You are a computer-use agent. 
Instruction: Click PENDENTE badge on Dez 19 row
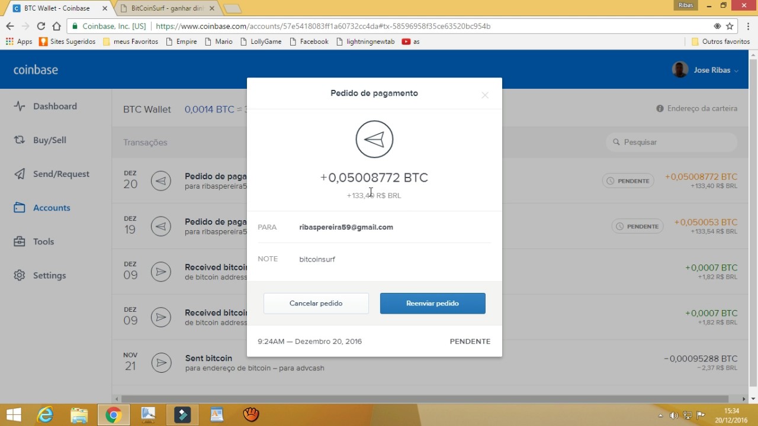tap(637, 227)
